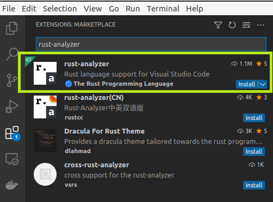Open the Search view in activity bar
The height and width of the screenshot is (202, 273).
click(x=12, y=54)
